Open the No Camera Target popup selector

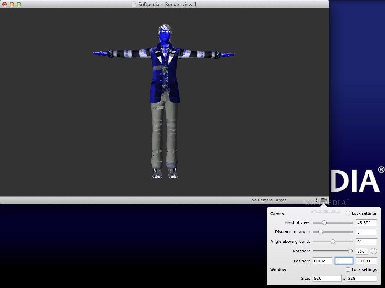point(285,200)
